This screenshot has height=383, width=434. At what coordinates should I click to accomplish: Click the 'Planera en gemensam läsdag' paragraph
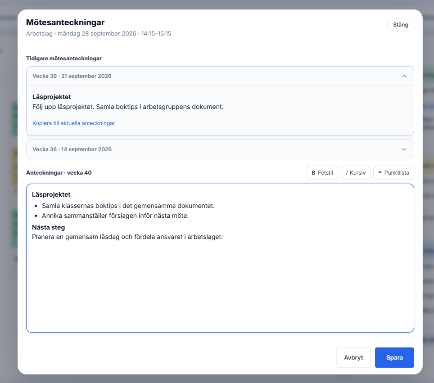click(x=127, y=237)
